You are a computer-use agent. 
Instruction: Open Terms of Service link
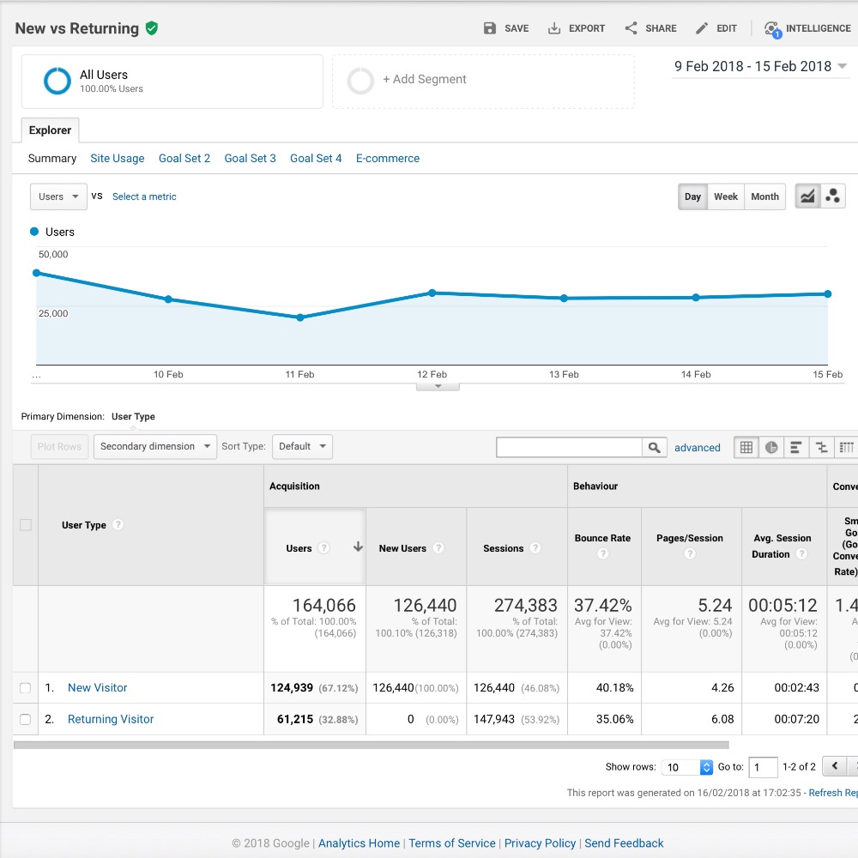(x=452, y=843)
